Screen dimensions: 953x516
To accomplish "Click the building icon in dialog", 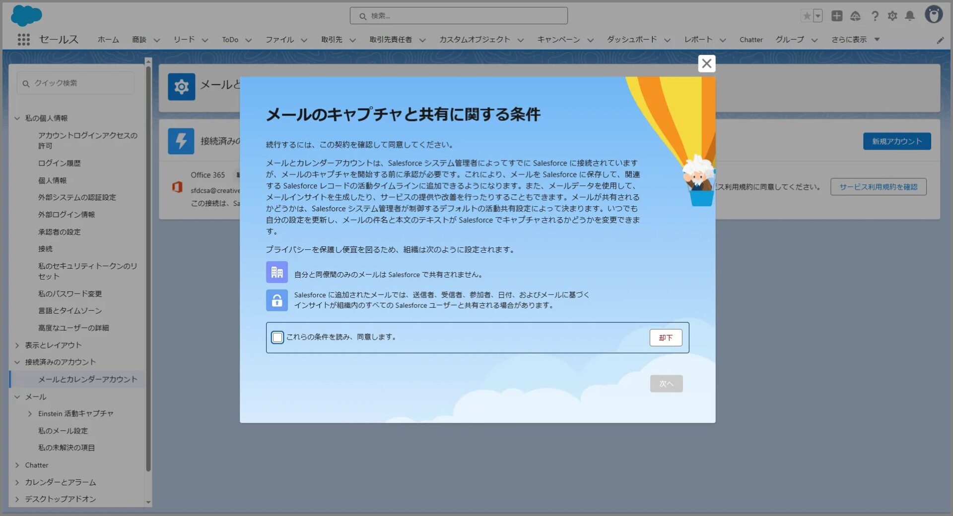I will [277, 272].
